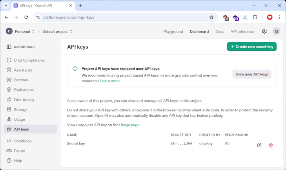Follow the Learn more link
Screen dimensions: 286x170
110,81
